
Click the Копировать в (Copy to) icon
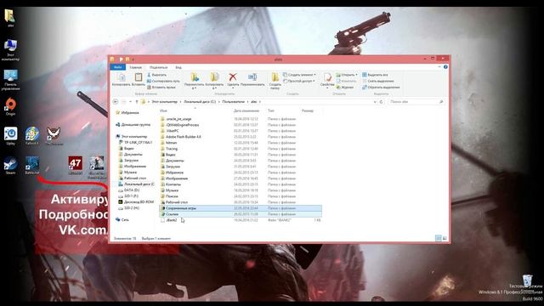(x=214, y=77)
